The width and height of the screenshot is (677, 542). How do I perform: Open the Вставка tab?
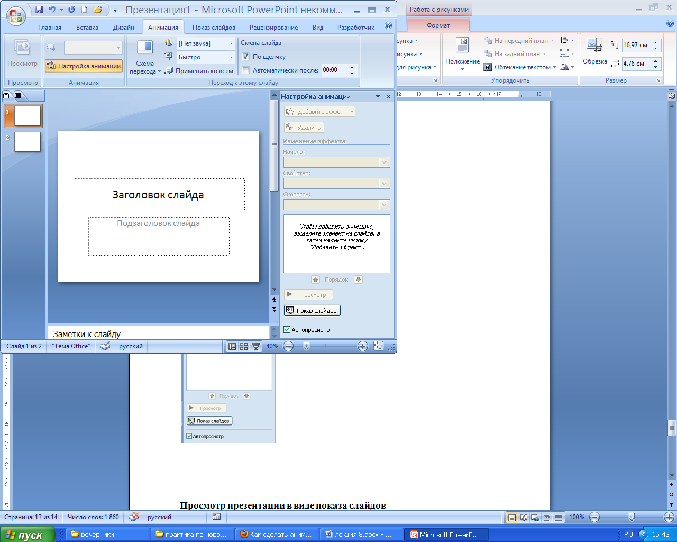87,28
